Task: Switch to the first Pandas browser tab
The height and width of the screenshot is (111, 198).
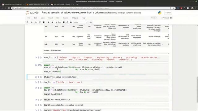Action: (13, 4)
